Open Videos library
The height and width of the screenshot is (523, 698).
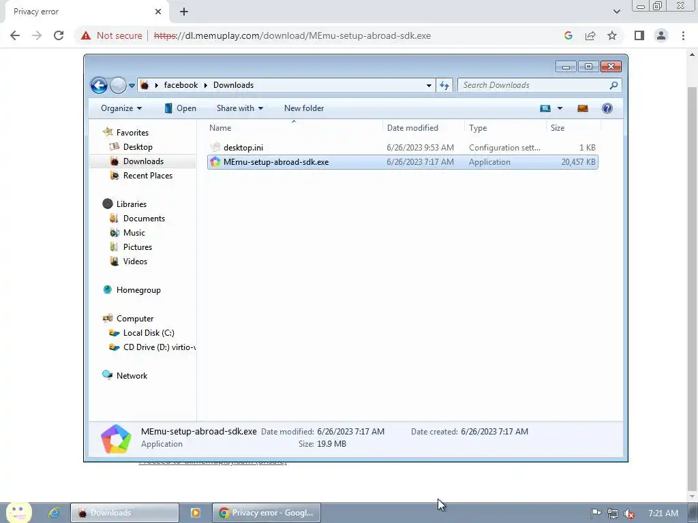[x=135, y=261]
